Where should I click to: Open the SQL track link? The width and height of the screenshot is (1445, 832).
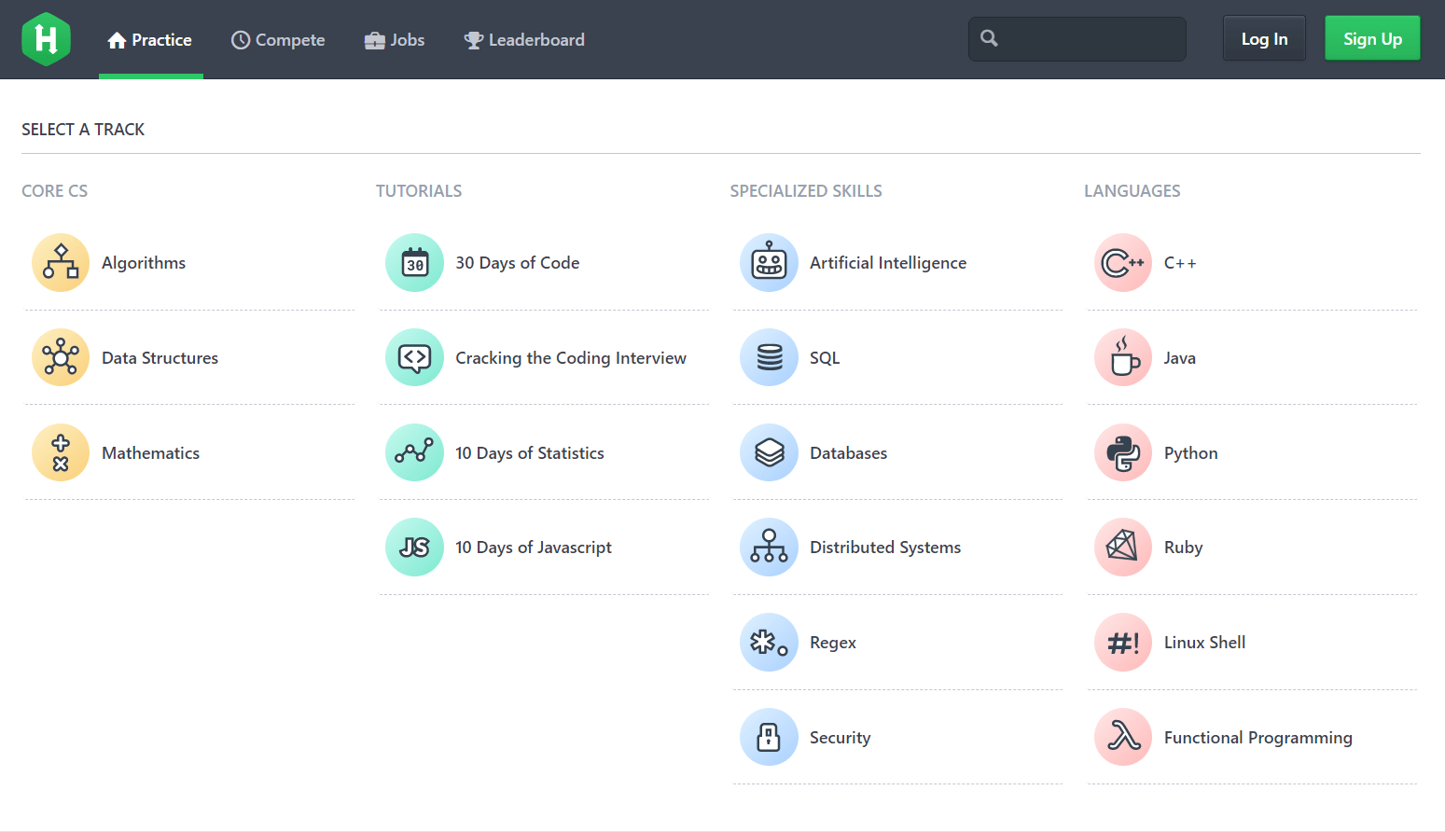(x=825, y=358)
